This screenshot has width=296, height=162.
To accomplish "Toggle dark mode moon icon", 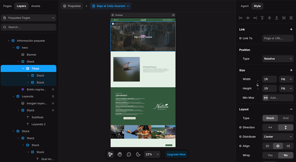I will [x=138, y=154].
